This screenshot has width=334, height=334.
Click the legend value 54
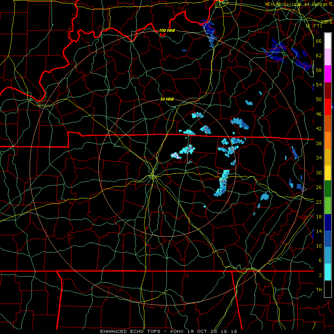(x=319, y=85)
